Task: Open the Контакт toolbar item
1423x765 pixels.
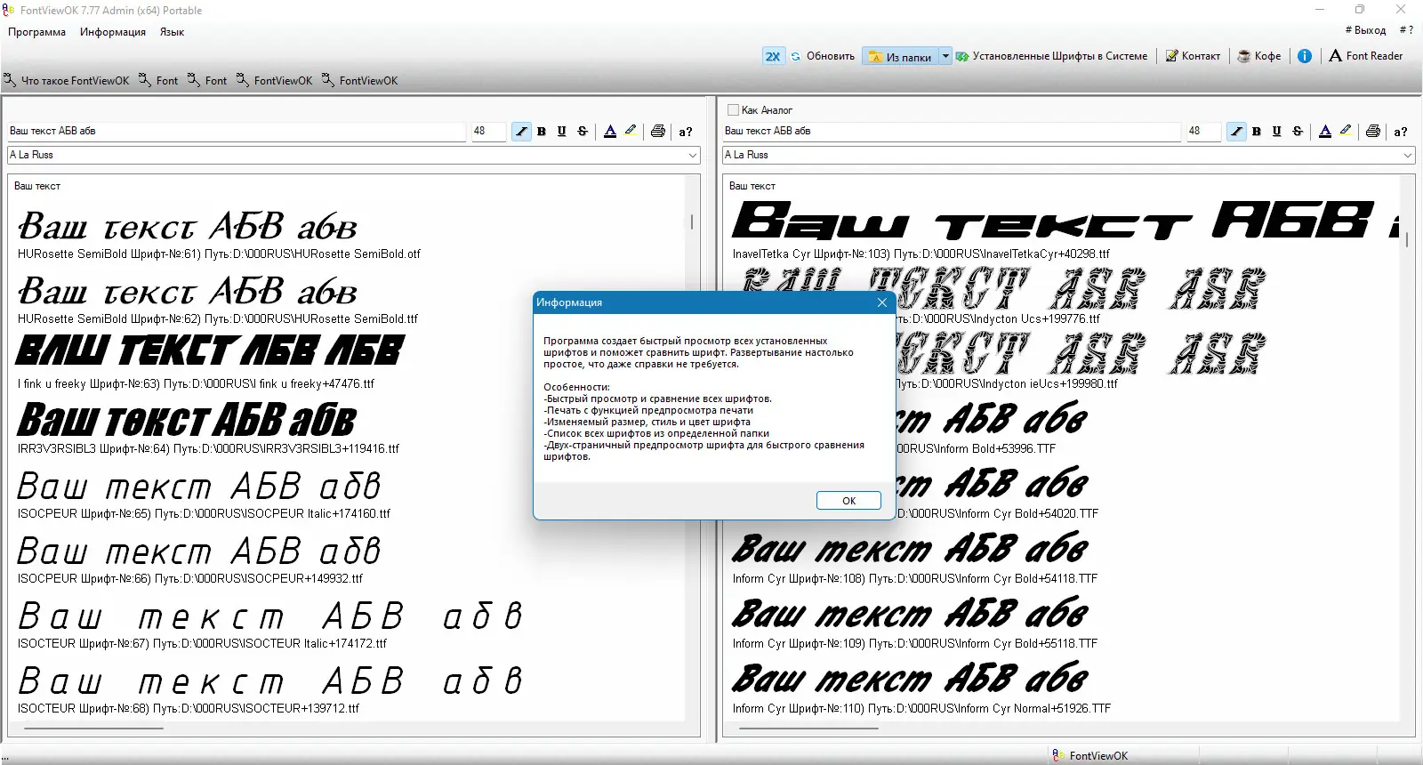Action: [1193, 56]
